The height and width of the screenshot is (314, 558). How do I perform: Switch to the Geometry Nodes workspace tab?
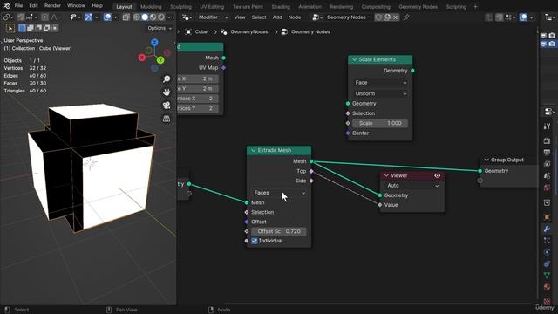(x=418, y=7)
